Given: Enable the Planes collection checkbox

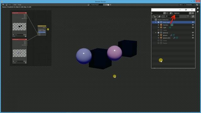Looking at the screenshot, I should pos(158,43).
